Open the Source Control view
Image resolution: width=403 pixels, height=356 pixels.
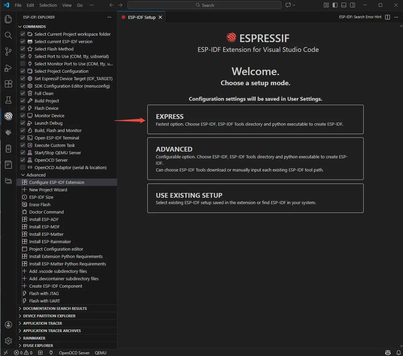tap(8, 51)
